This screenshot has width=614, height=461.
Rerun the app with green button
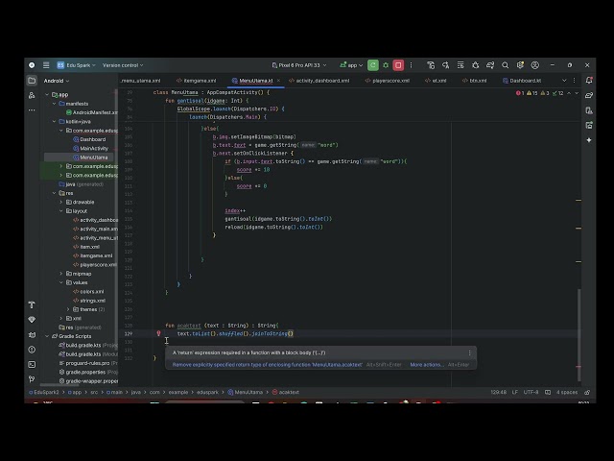tap(373, 65)
